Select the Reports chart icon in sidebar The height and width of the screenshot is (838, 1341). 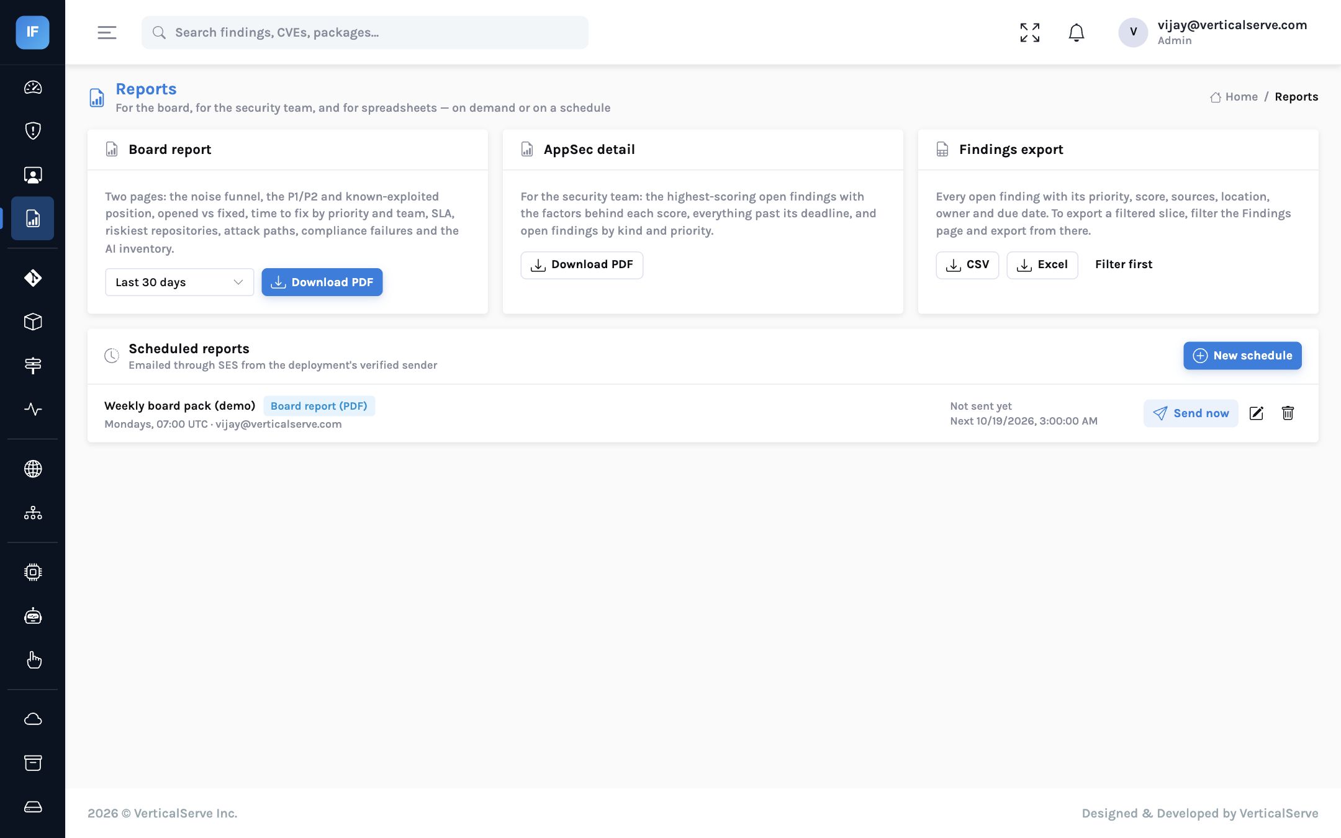pos(33,219)
